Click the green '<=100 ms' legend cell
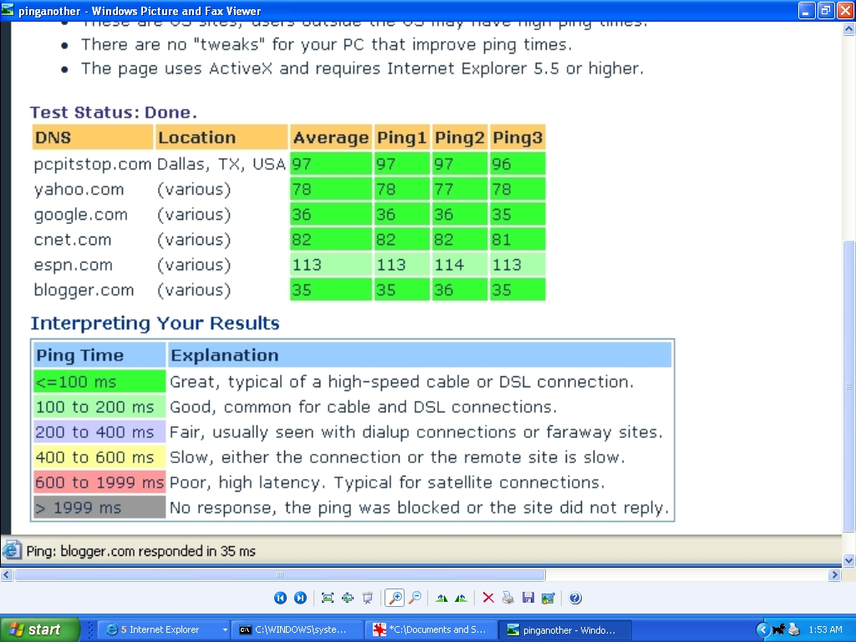 coord(99,381)
